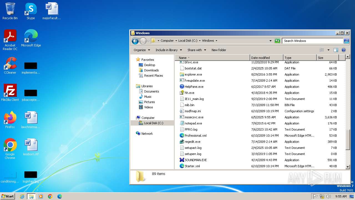
Task: Sort by the Size column header
Action: [x=328, y=58]
